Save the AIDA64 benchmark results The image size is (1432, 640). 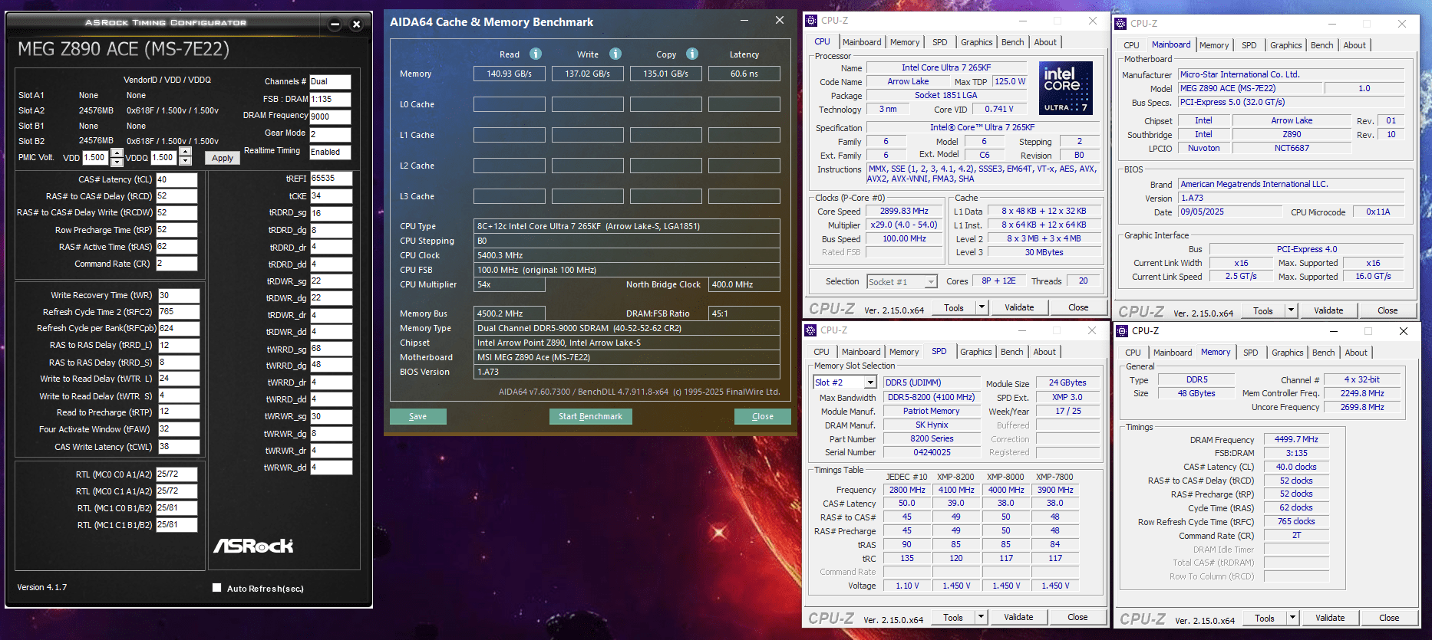pos(417,416)
